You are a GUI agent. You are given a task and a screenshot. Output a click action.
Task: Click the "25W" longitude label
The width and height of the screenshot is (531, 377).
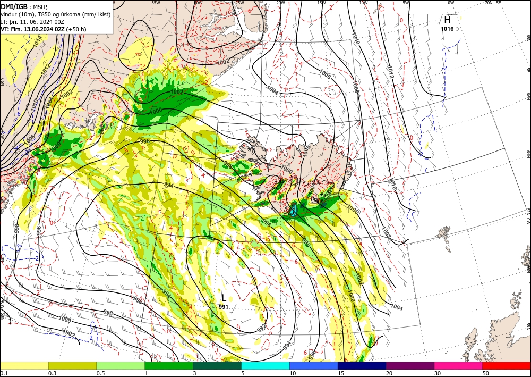(x=239, y=3)
